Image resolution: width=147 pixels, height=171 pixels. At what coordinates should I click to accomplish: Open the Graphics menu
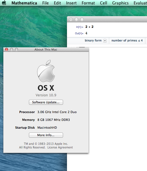coord(120,3)
